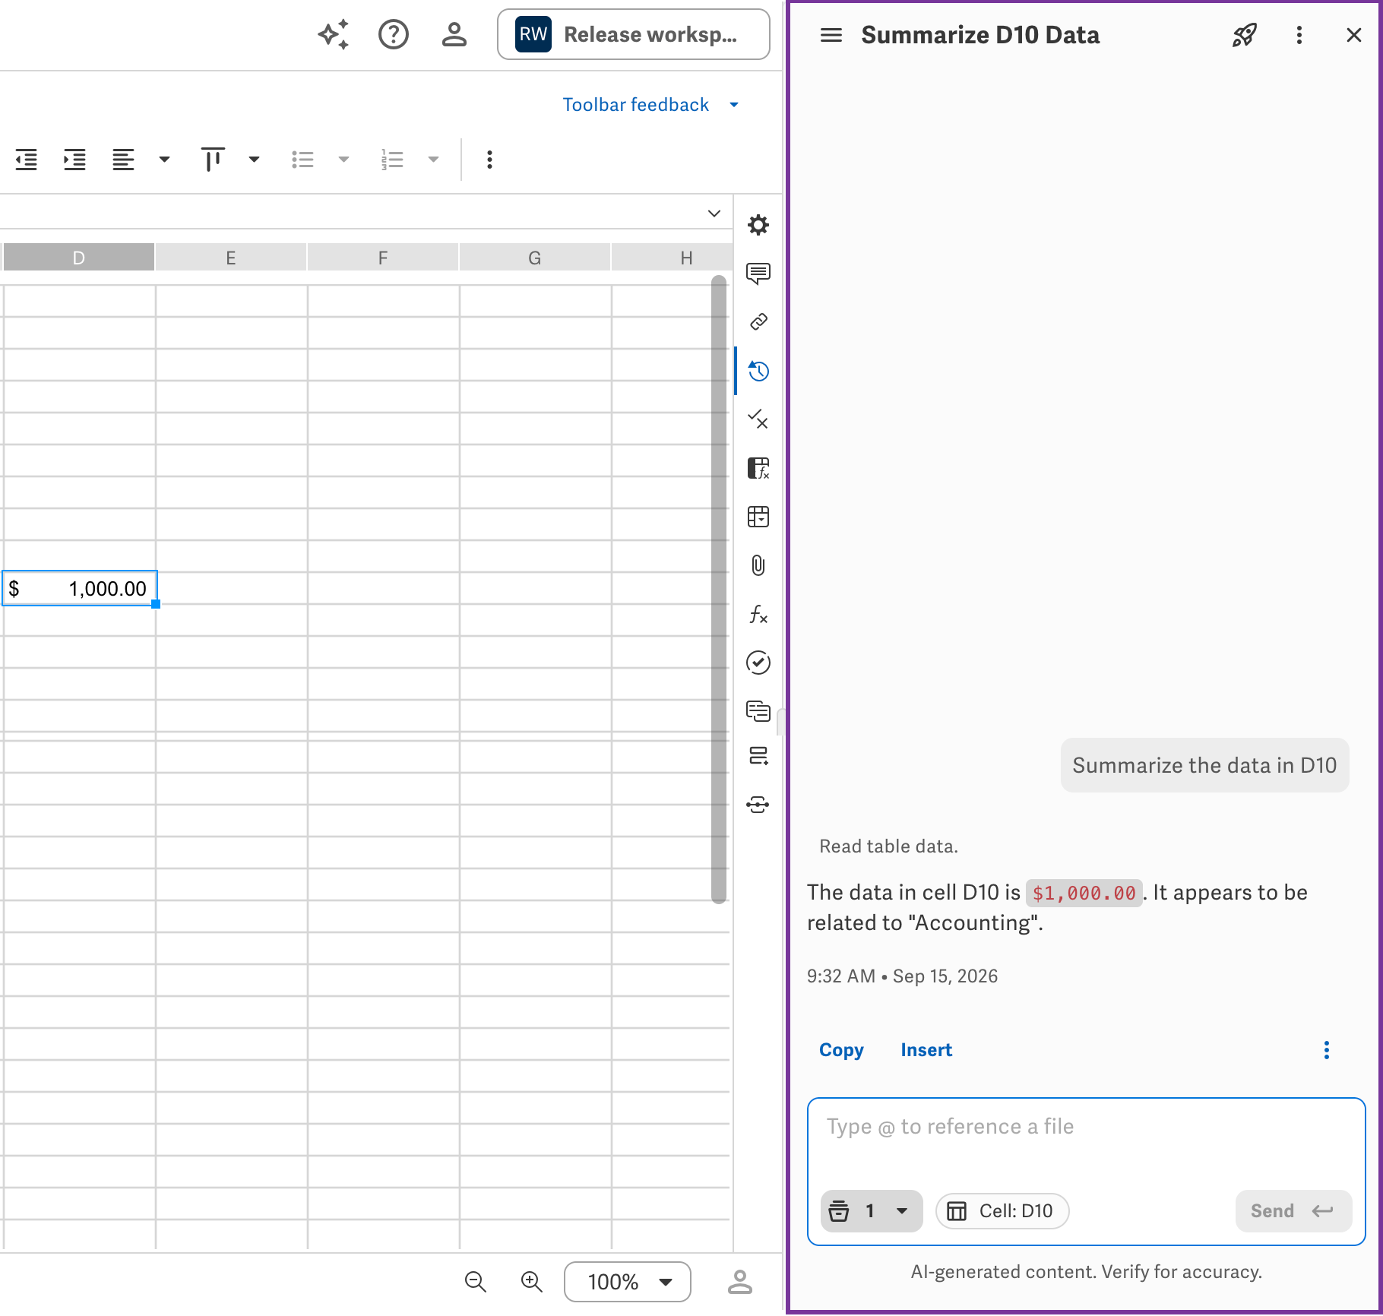This screenshot has width=1383, height=1316.
Task: Click the Send button in chat
Action: click(1293, 1210)
